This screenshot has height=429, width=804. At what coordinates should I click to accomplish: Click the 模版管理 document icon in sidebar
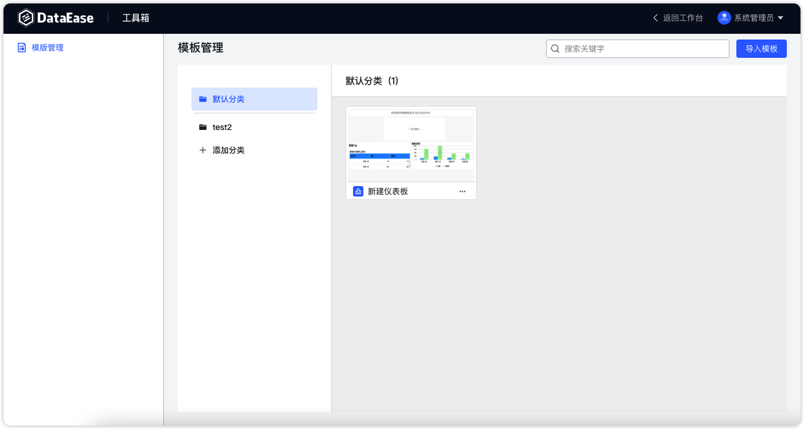(21, 48)
